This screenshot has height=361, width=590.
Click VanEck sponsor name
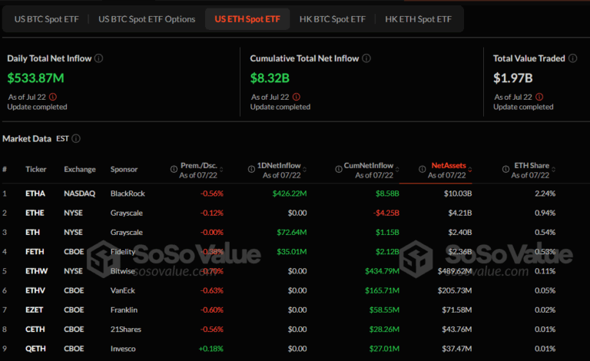click(x=123, y=290)
